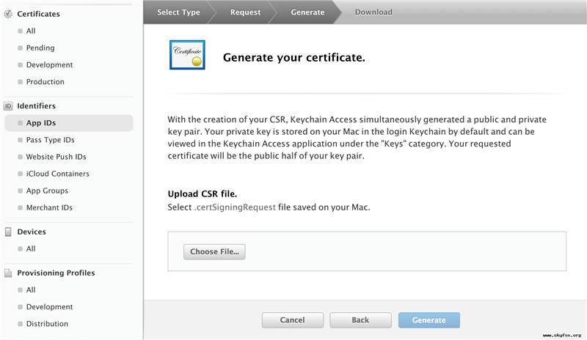
Task: Go to Website Push IDs
Action: 56,157
